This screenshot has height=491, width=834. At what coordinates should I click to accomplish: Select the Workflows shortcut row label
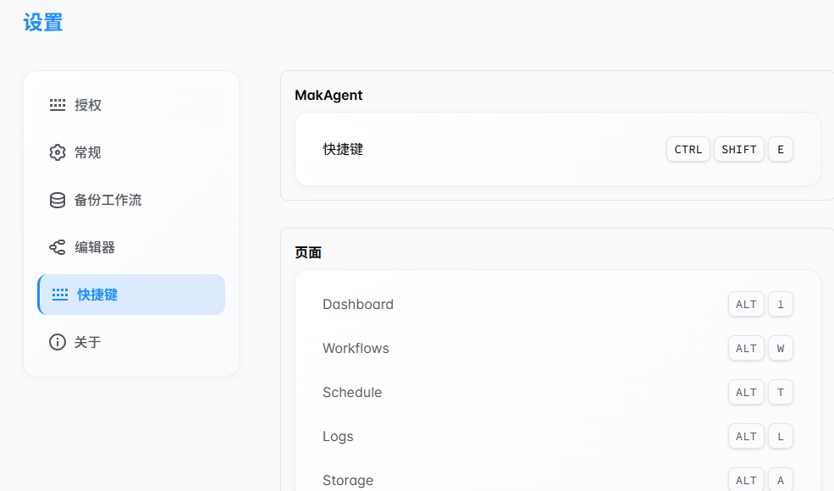tap(356, 349)
